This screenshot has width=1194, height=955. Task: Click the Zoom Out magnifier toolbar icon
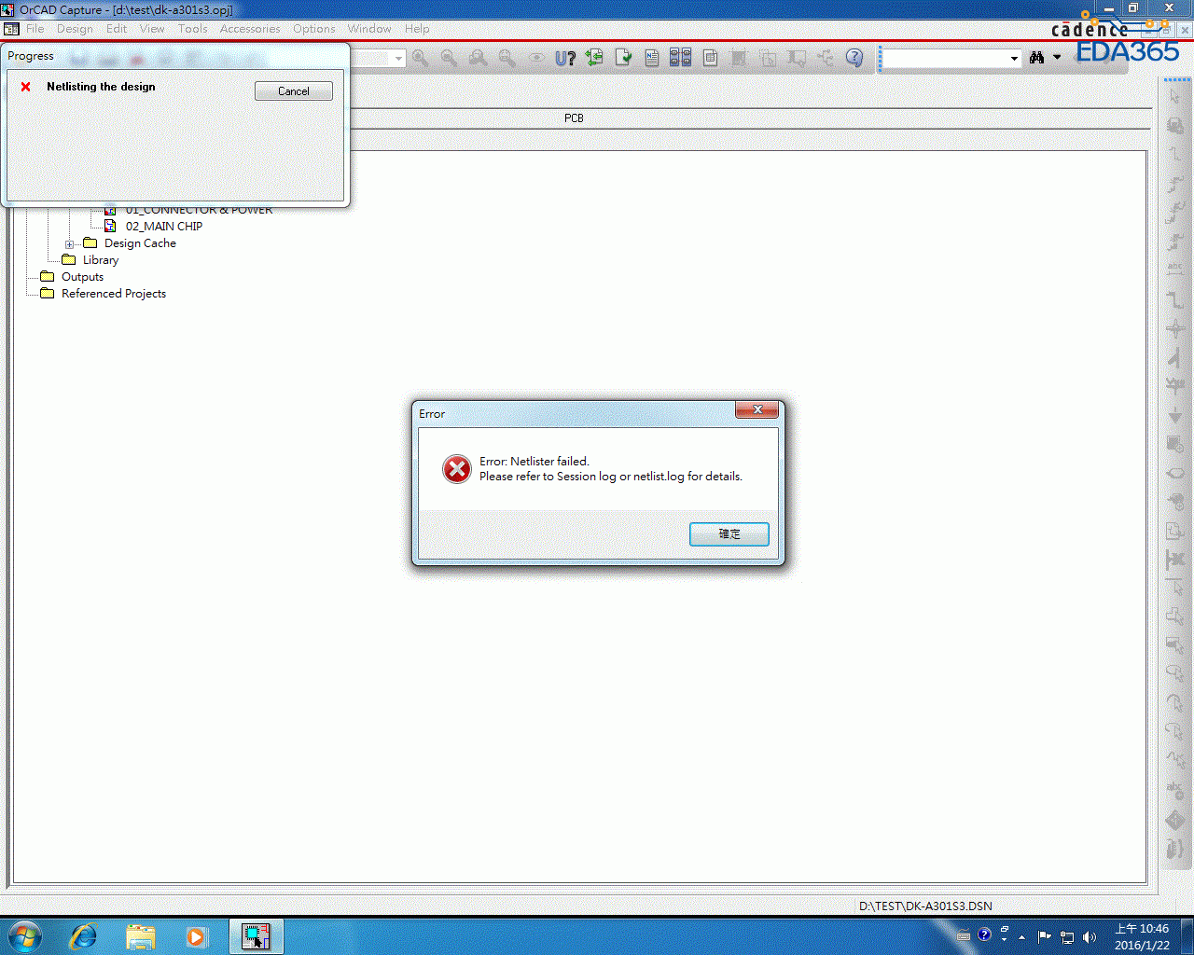450,58
